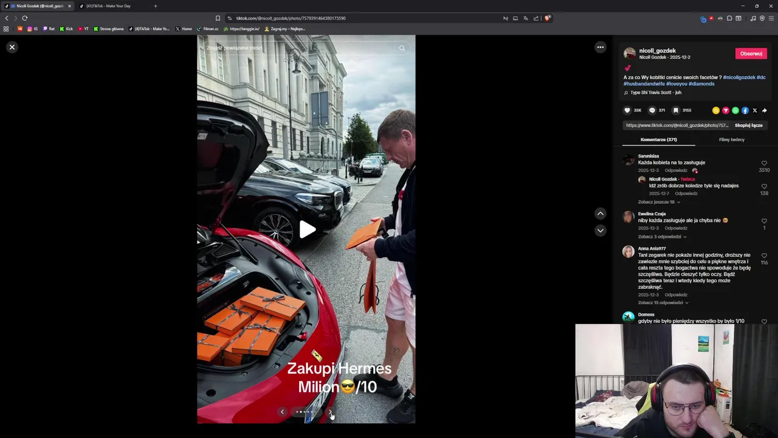Open Filman.cc bookmark

coord(207,29)
